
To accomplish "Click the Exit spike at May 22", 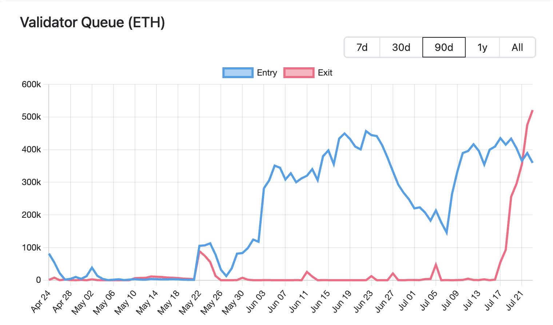I will click(x=199, y=251).
